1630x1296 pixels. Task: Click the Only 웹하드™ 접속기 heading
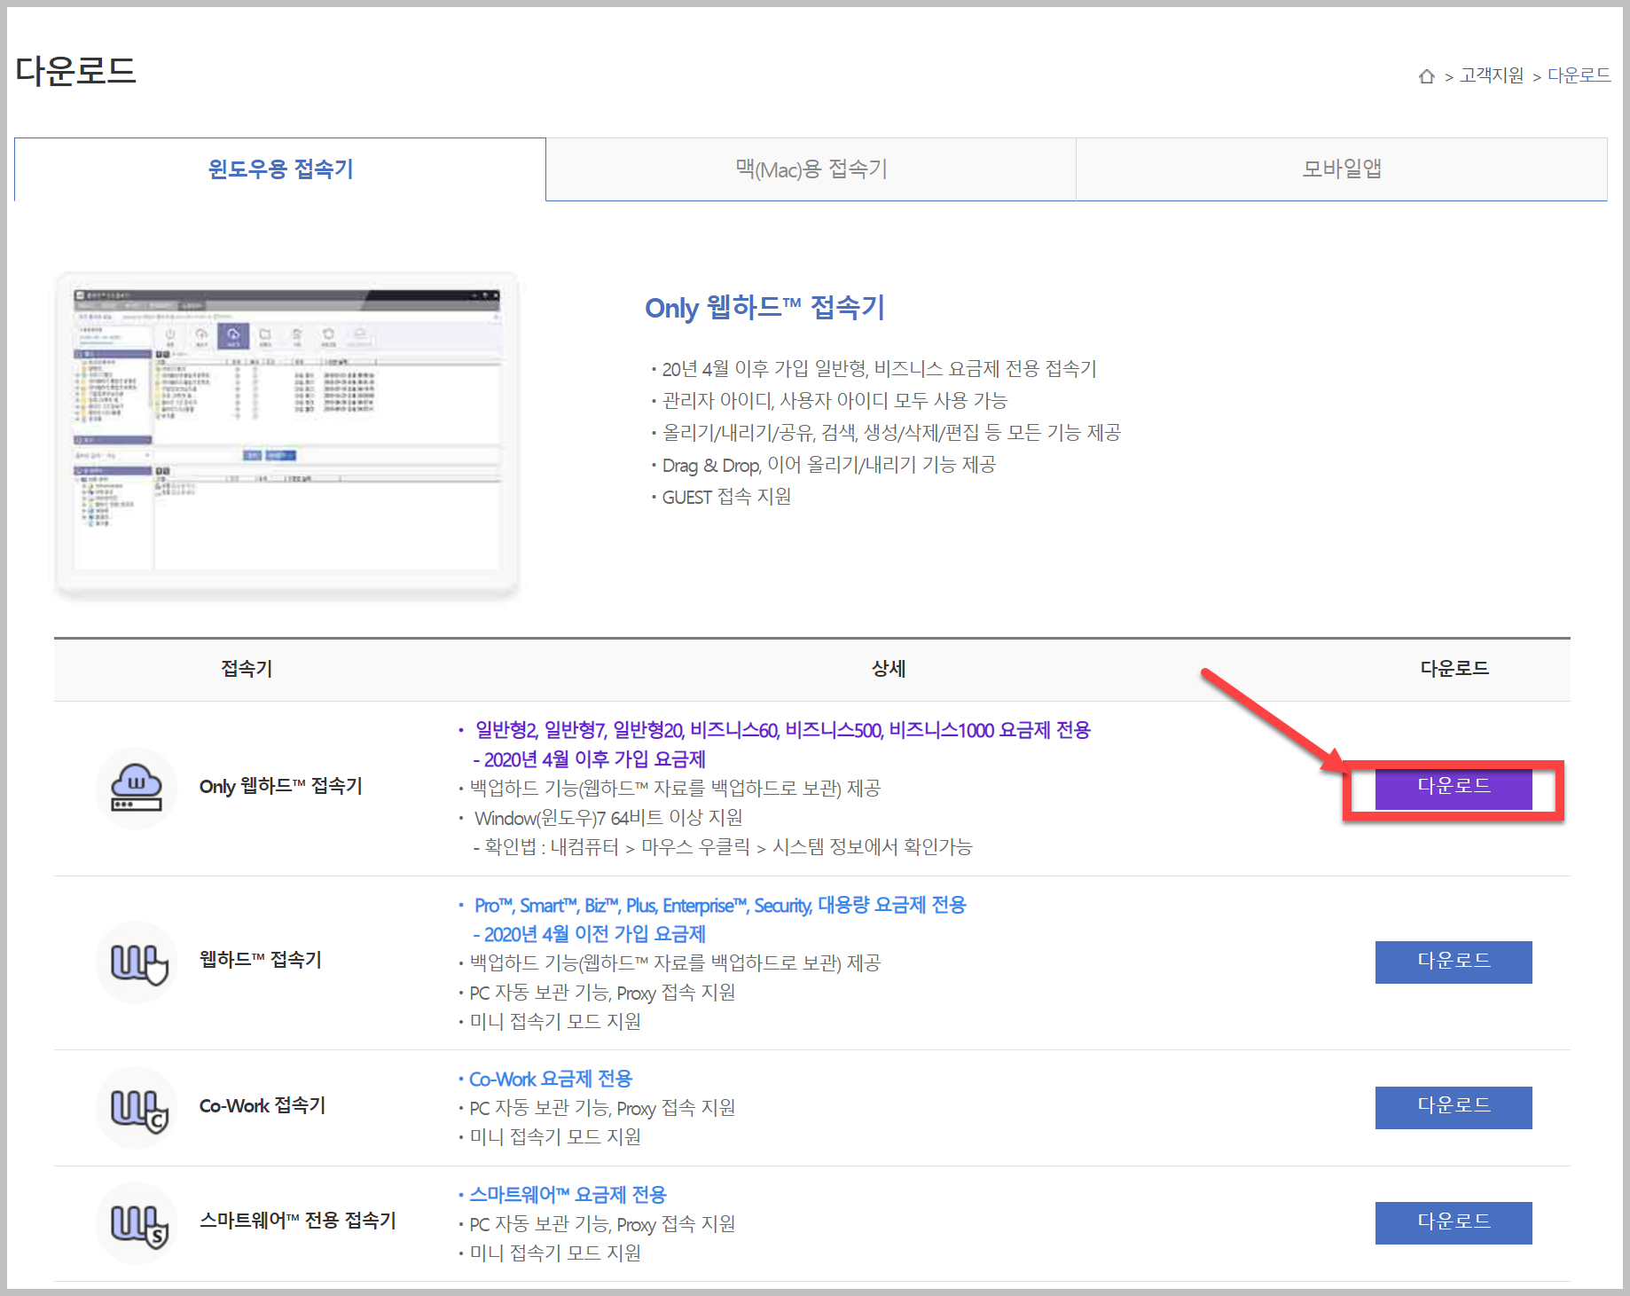764,308
